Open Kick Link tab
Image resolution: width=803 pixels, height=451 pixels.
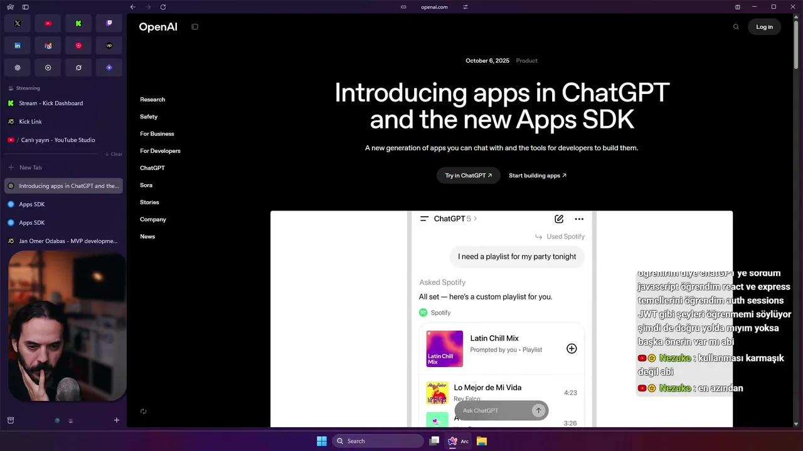(64, 122)
